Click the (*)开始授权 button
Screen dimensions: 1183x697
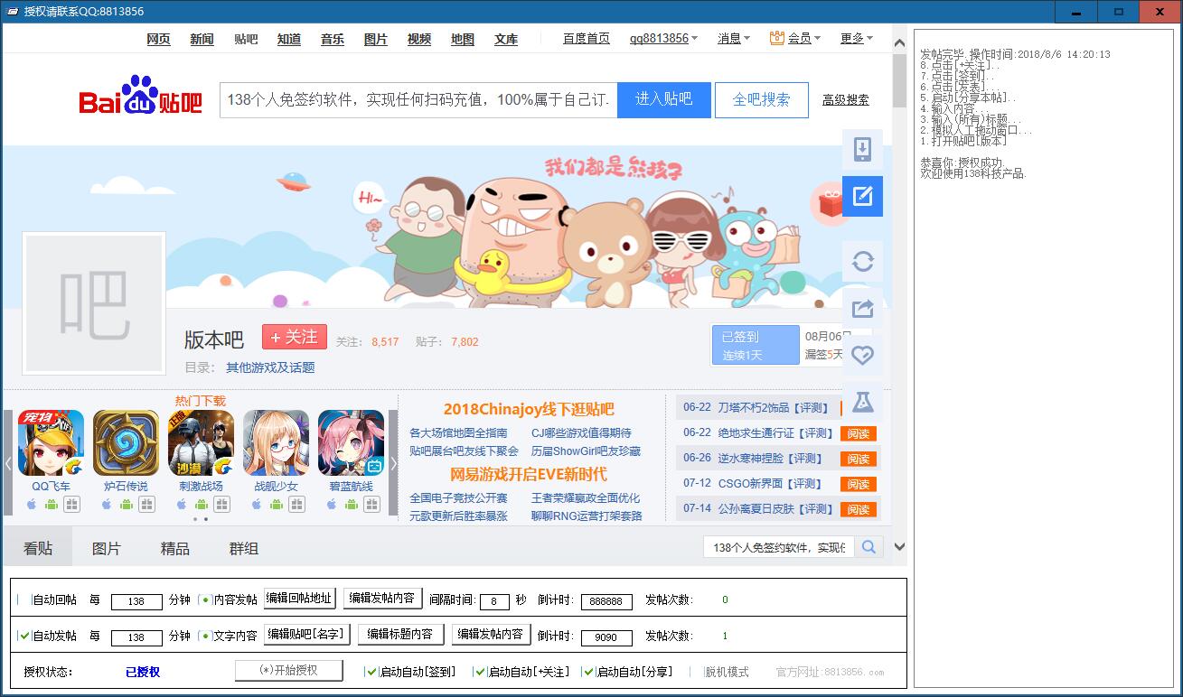[x=289, y=670]
